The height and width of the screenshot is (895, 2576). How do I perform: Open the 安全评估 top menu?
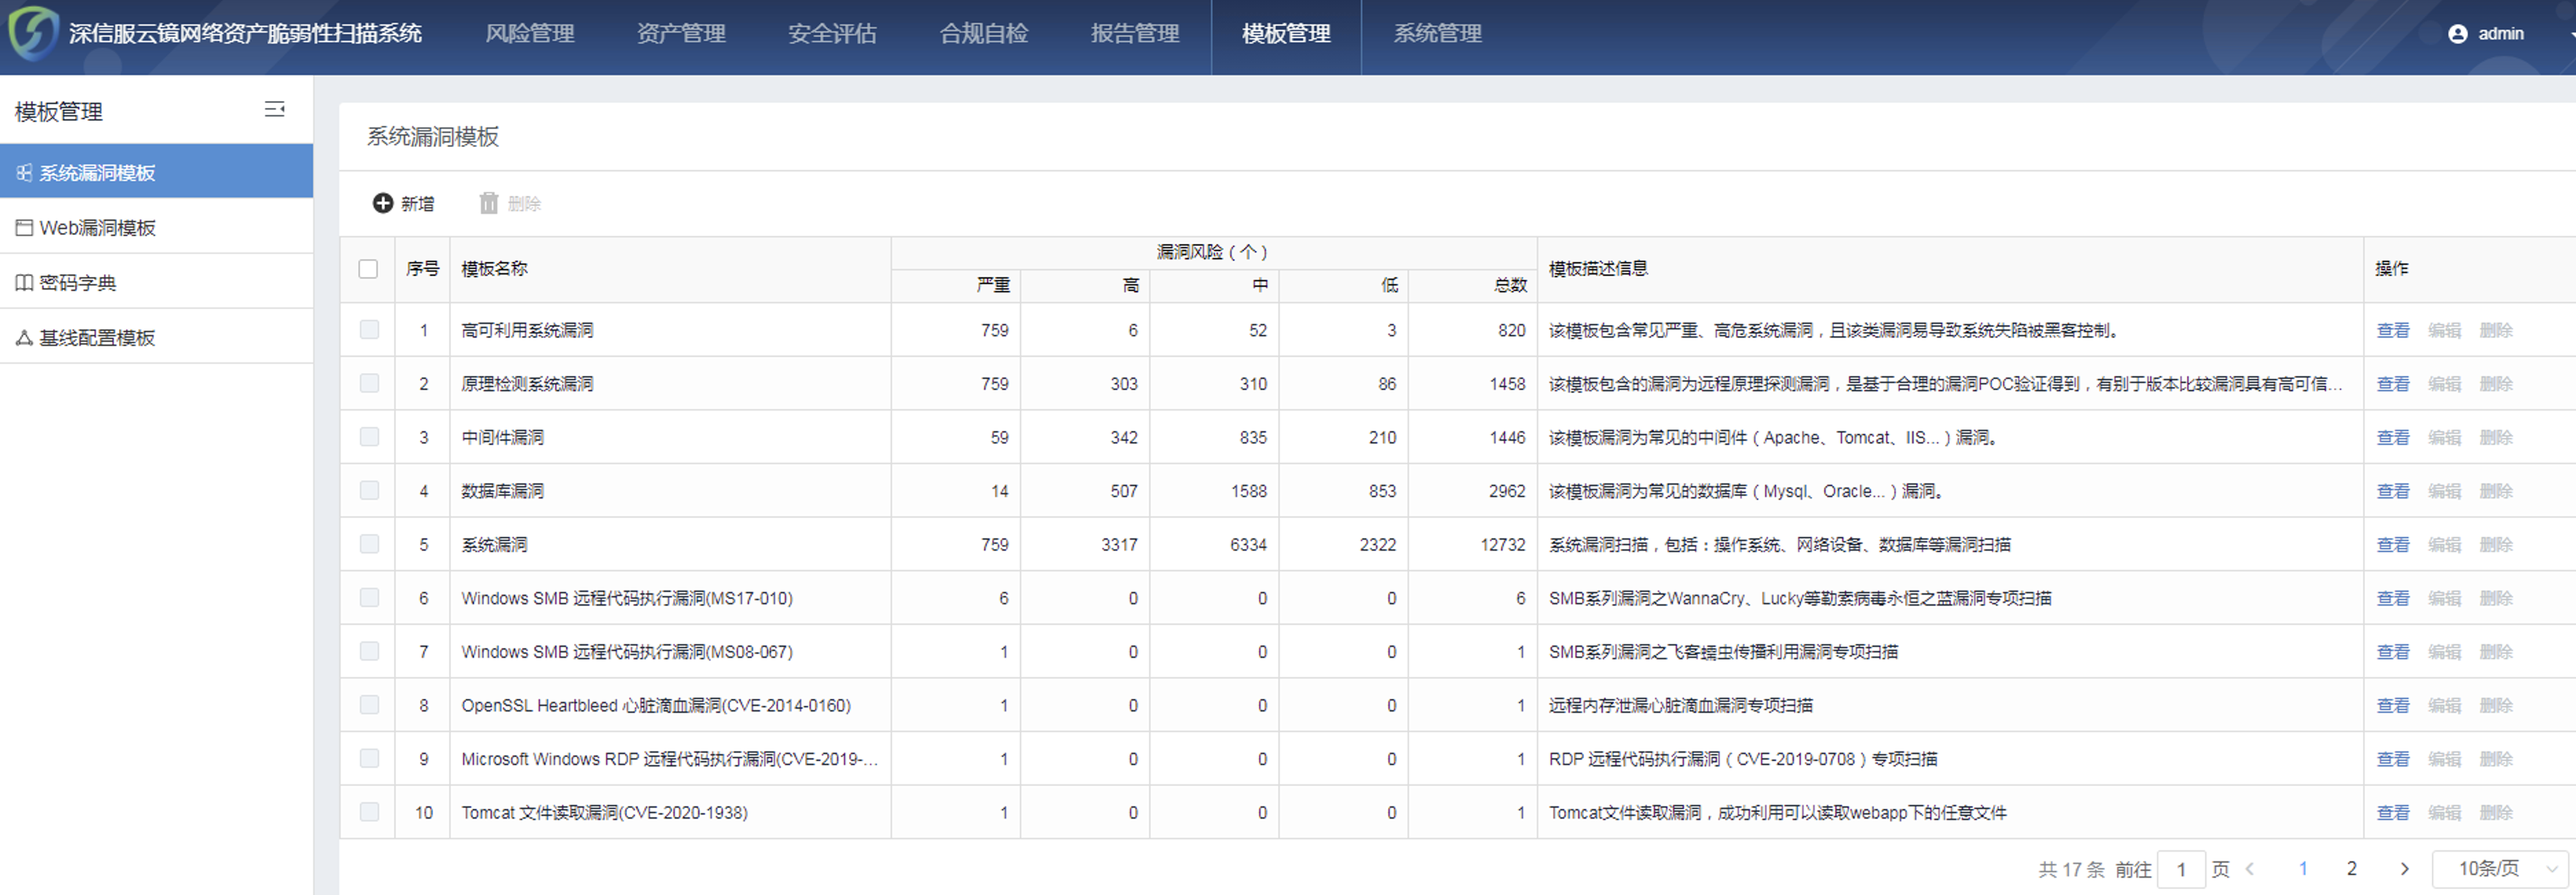click(832, 33)
